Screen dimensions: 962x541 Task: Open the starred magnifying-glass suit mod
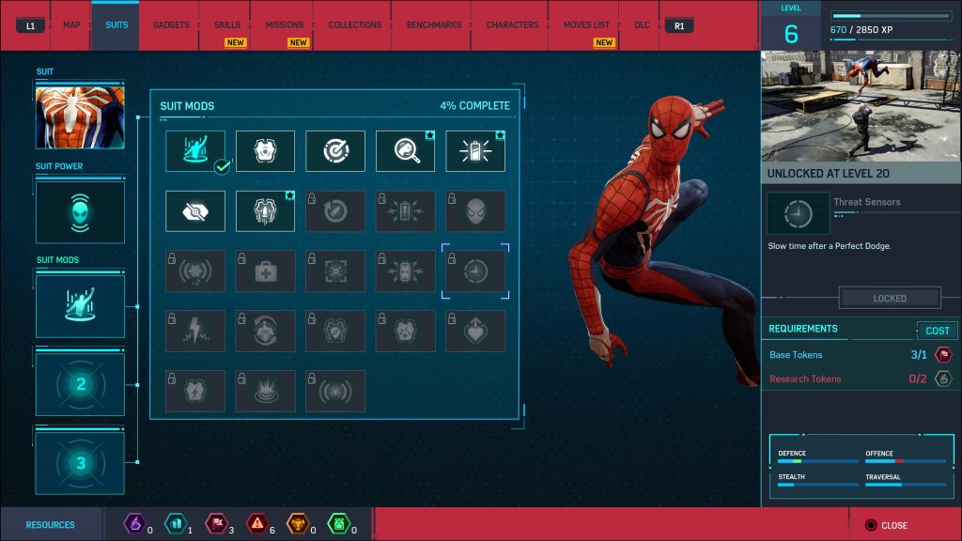tap(405, 149)
